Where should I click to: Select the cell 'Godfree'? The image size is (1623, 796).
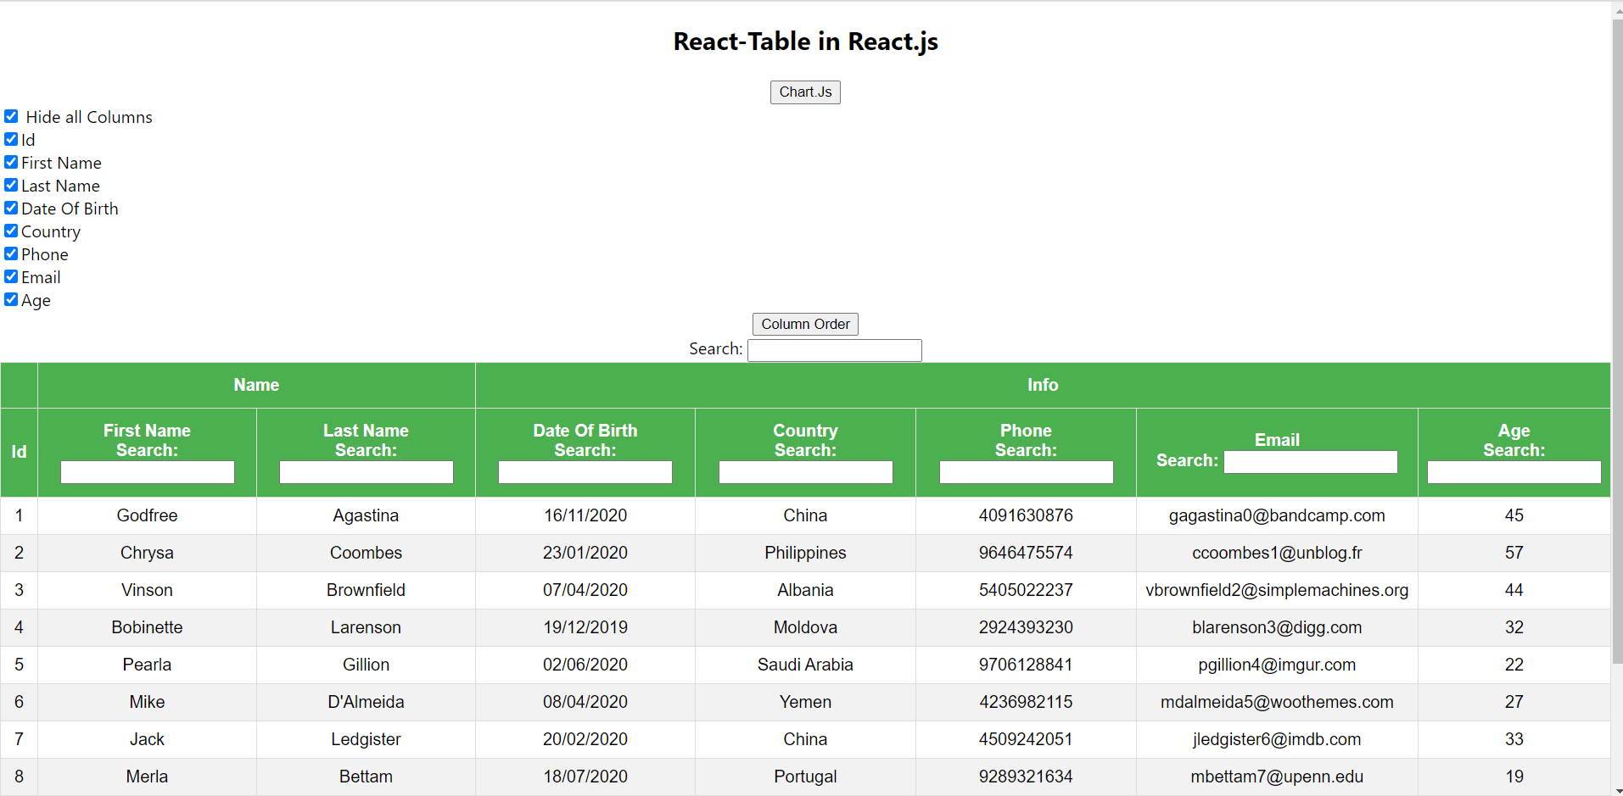(147, 515)
